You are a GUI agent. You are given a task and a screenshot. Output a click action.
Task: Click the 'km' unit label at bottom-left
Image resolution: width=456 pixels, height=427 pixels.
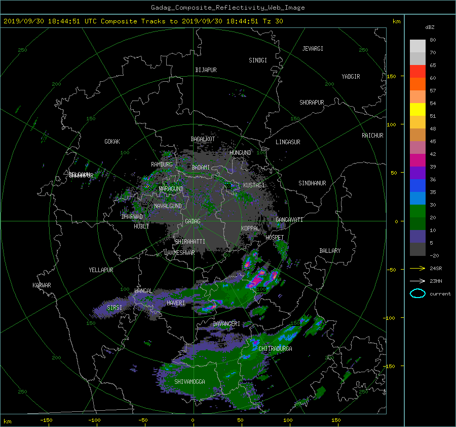(7, 421)
